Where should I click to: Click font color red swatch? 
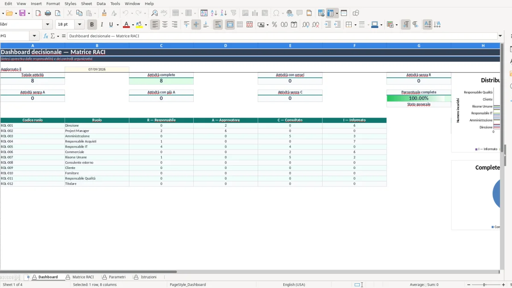tap(126, 25)
